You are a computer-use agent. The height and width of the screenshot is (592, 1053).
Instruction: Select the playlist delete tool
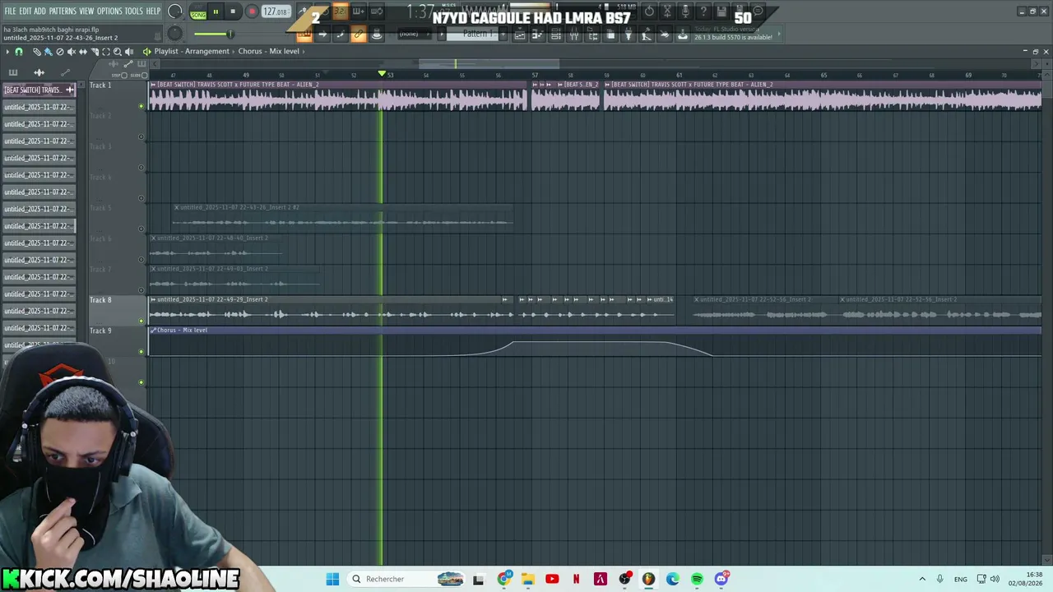coord(59,52)
